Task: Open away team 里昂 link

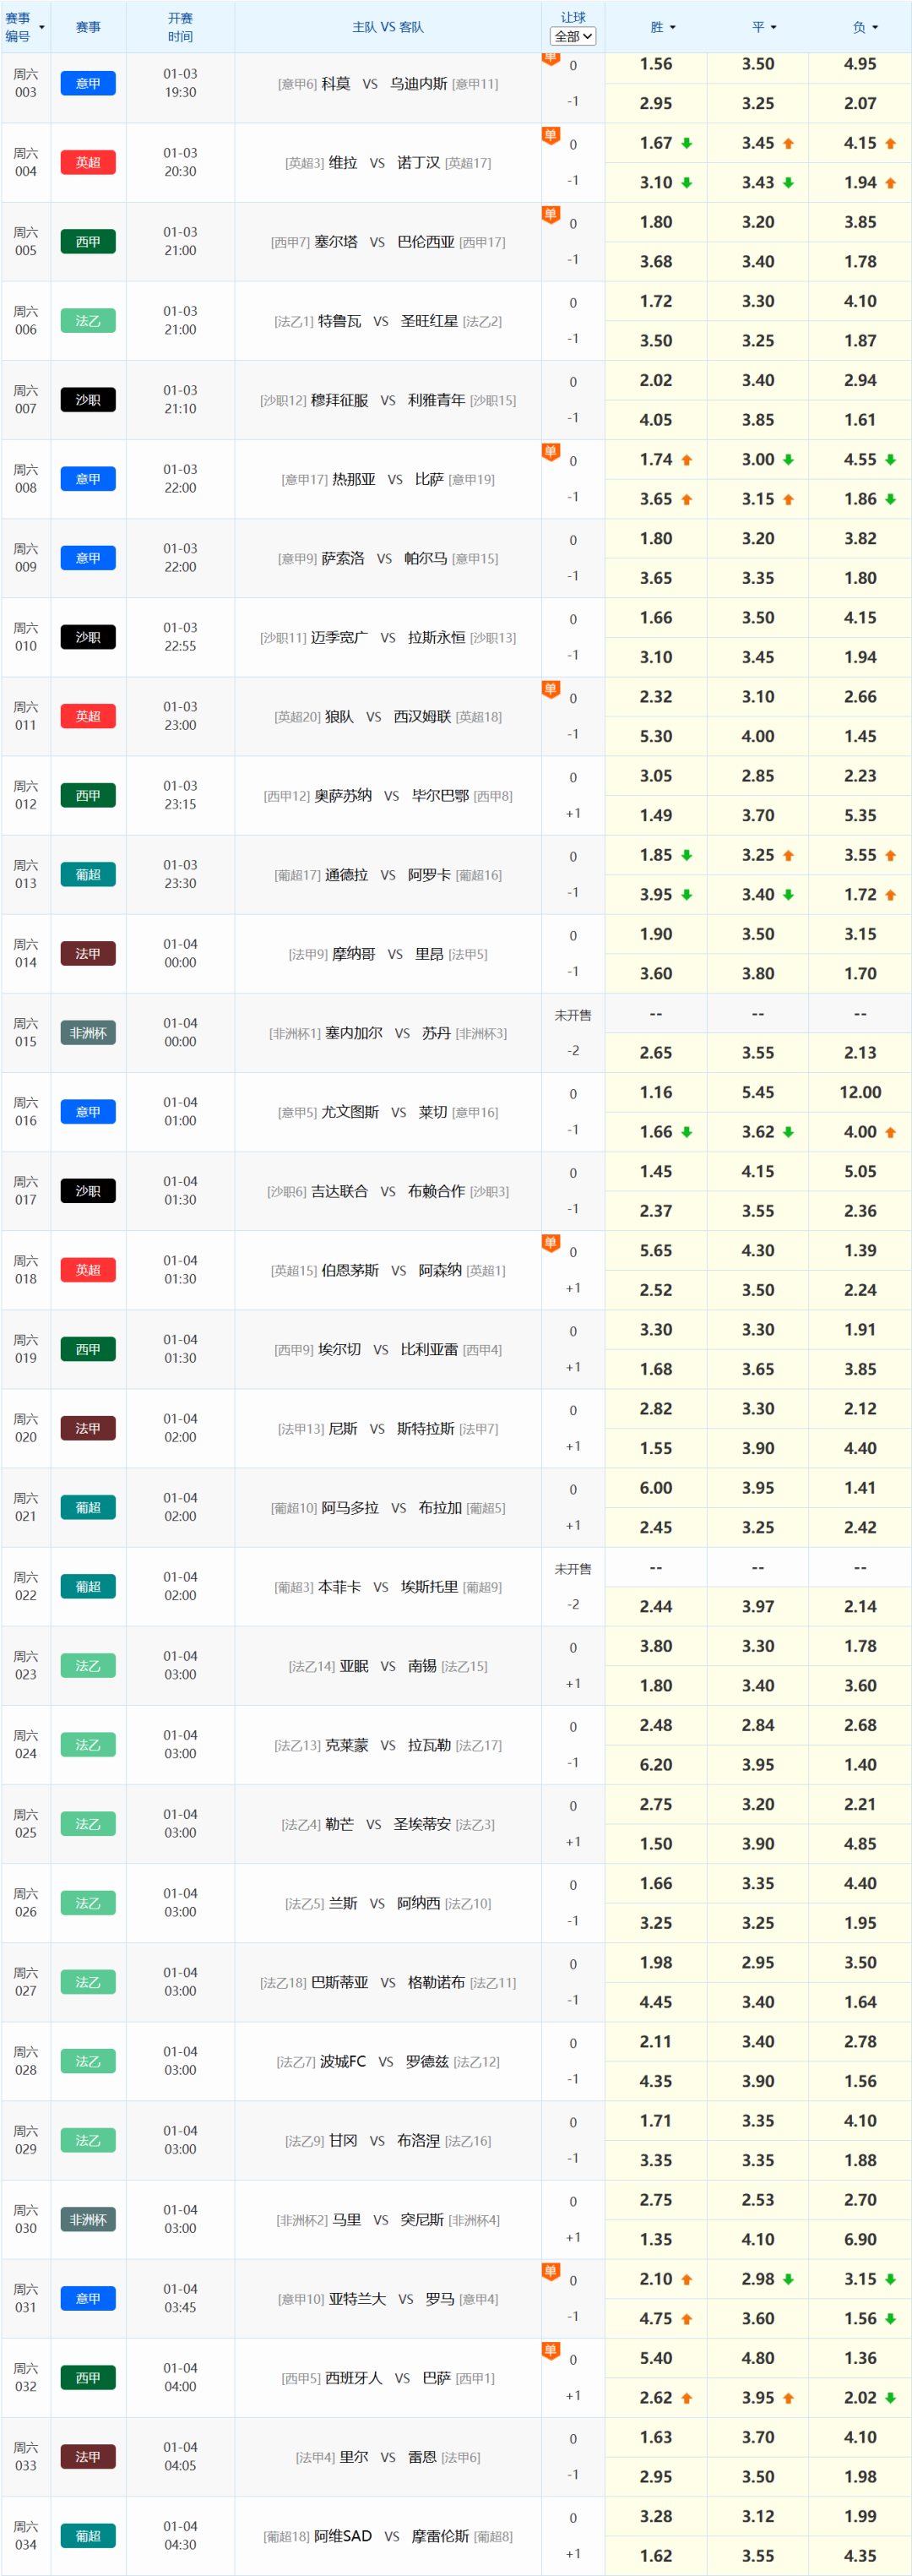Action: click(429, 954)
